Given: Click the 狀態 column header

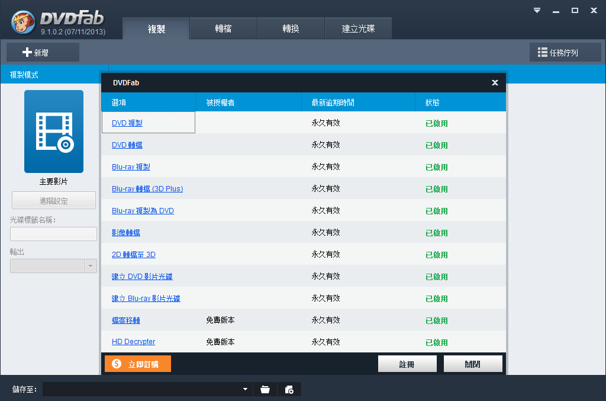Looking at the screenshot, I should coord(460,102).
